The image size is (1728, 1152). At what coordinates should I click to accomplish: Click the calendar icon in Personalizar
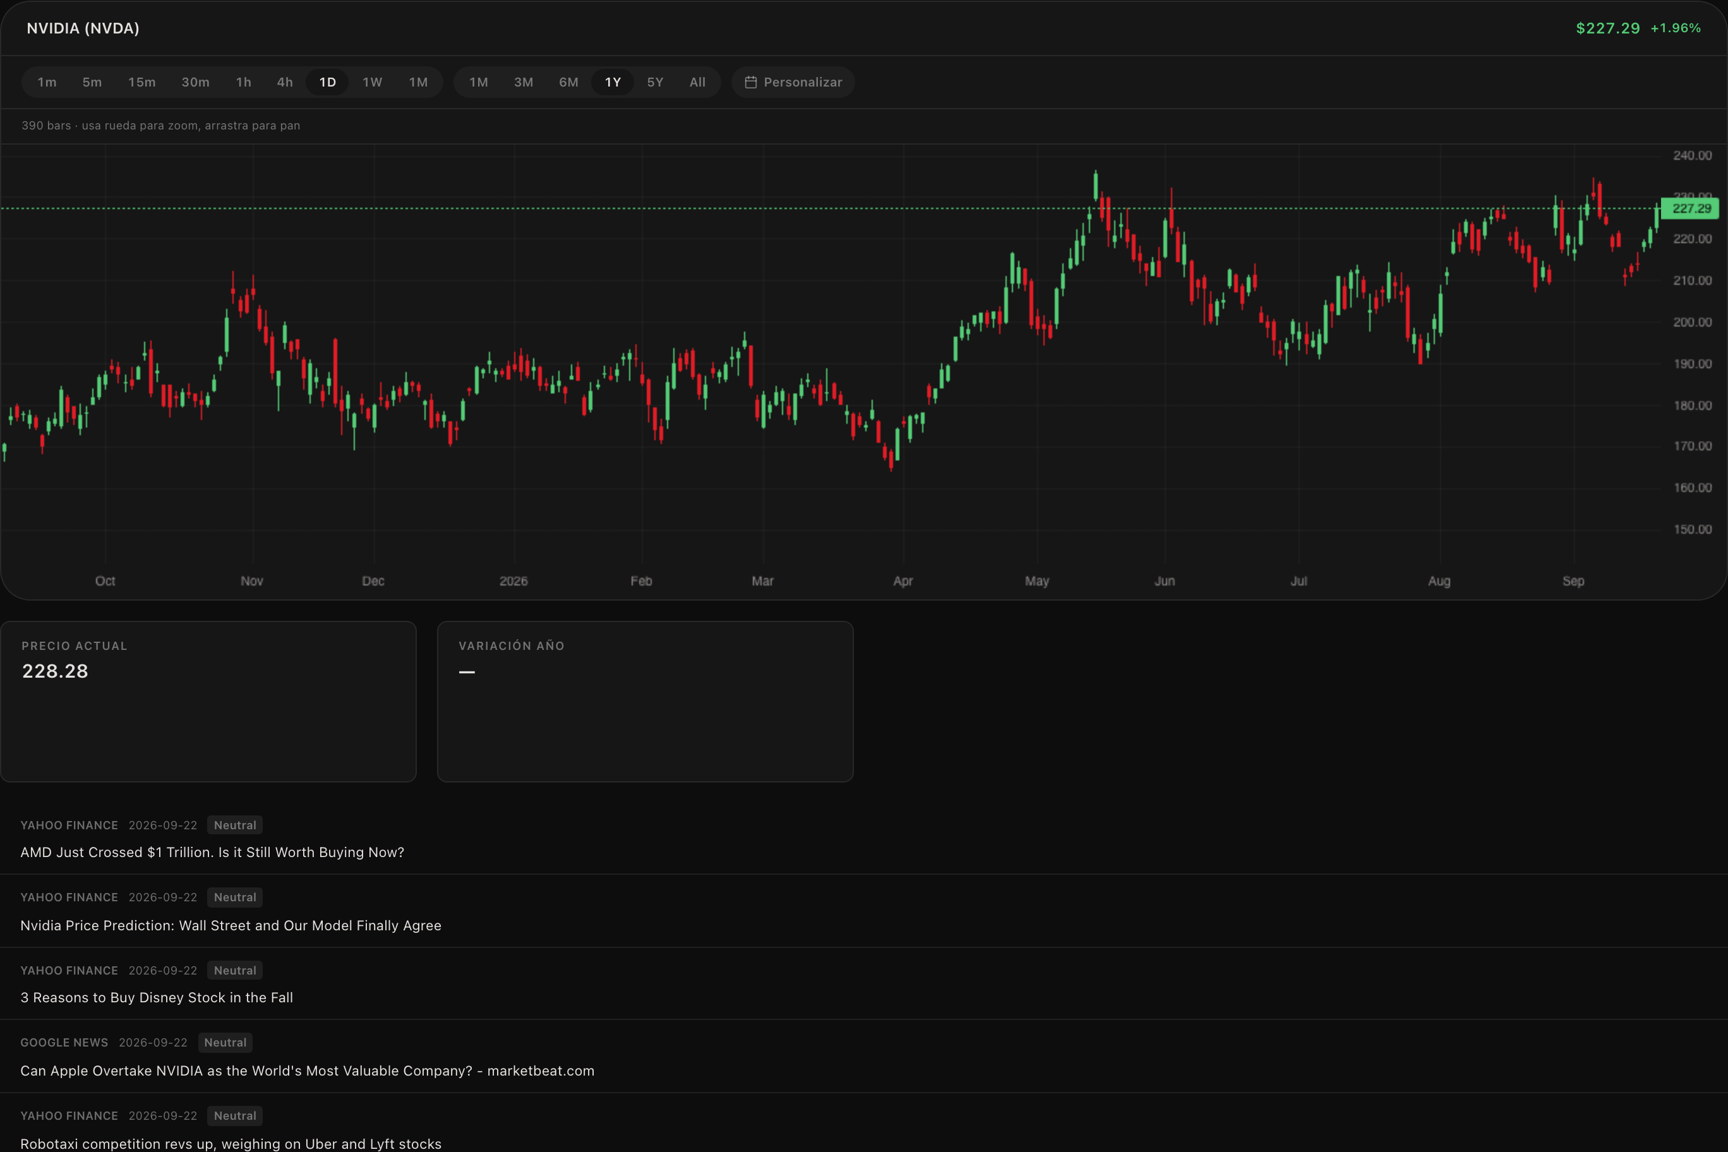click(751, 82)
